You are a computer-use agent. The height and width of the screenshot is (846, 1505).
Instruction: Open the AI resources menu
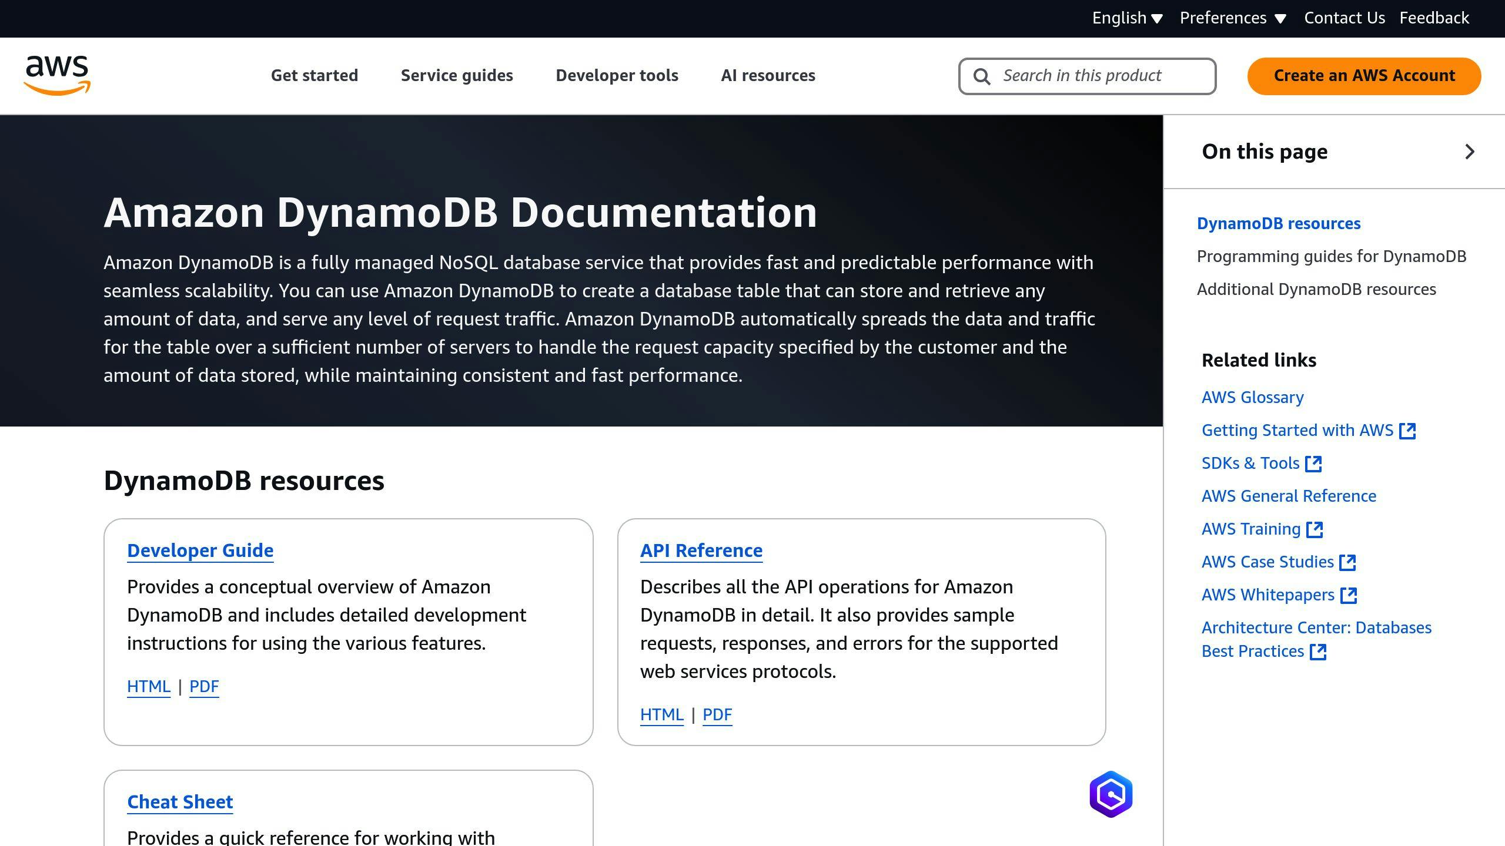[768, 75]
